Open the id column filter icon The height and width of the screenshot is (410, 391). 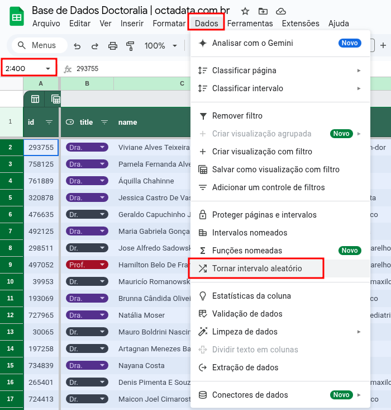(49, 122)
